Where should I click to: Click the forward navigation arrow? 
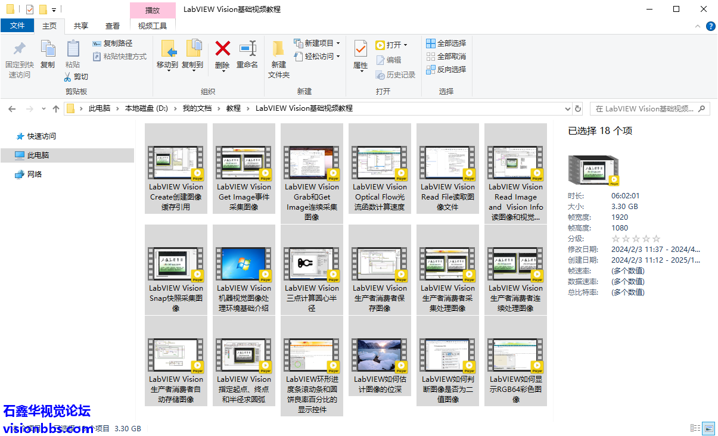pyautogui.click(x=29, y=109)
